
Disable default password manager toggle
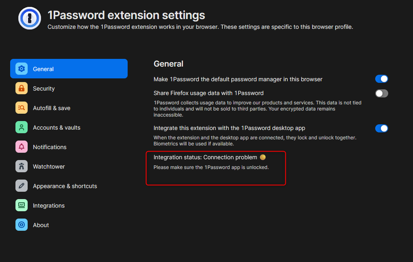(381, 79)
